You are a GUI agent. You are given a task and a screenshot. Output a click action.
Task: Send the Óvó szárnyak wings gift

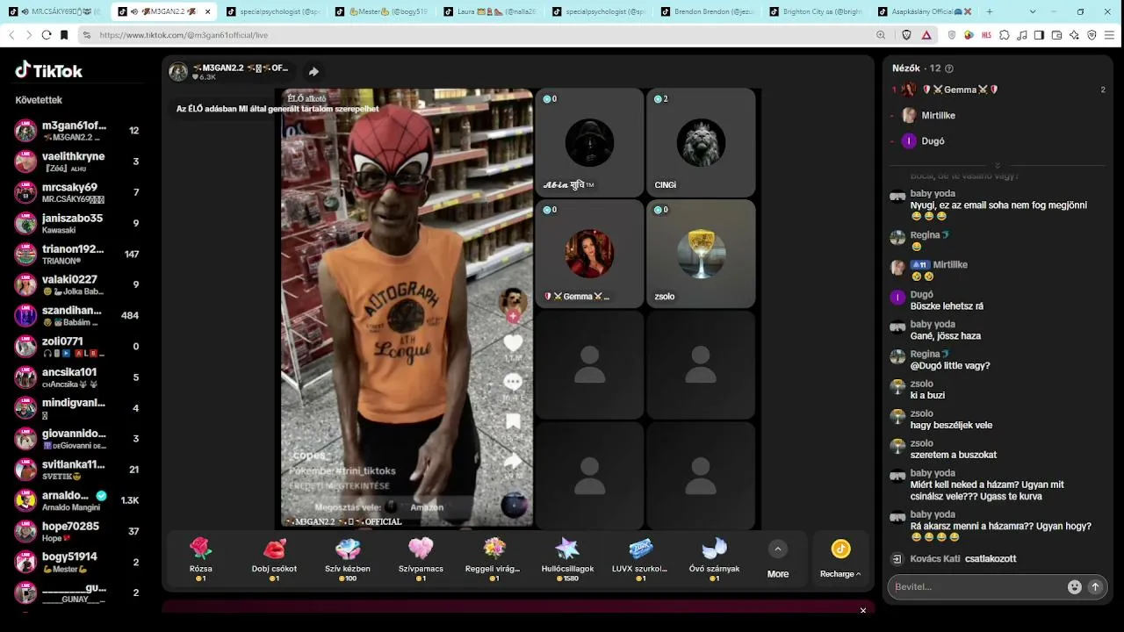(714, 559)
